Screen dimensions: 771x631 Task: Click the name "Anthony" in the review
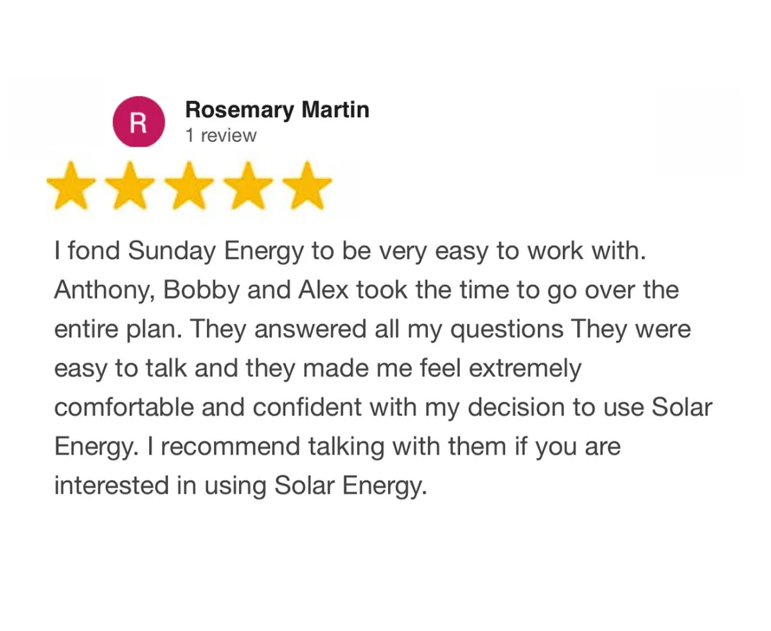(x=105, y=291)
